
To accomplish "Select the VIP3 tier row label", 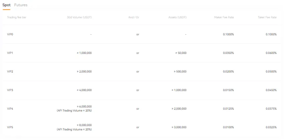I will point(10,90).
